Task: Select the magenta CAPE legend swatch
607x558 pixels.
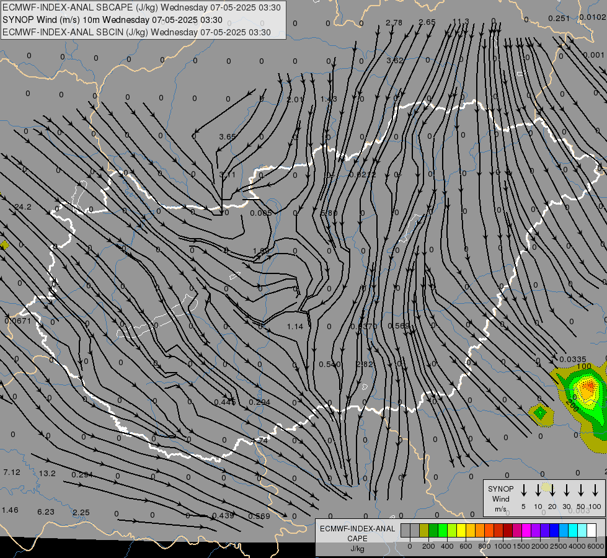Action: [526, 531]
